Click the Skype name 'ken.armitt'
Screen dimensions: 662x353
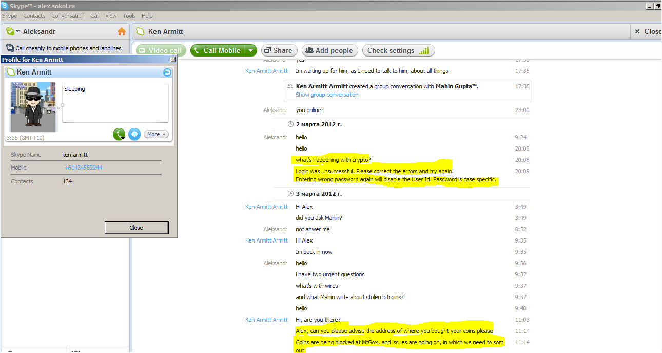coord(75,155)
